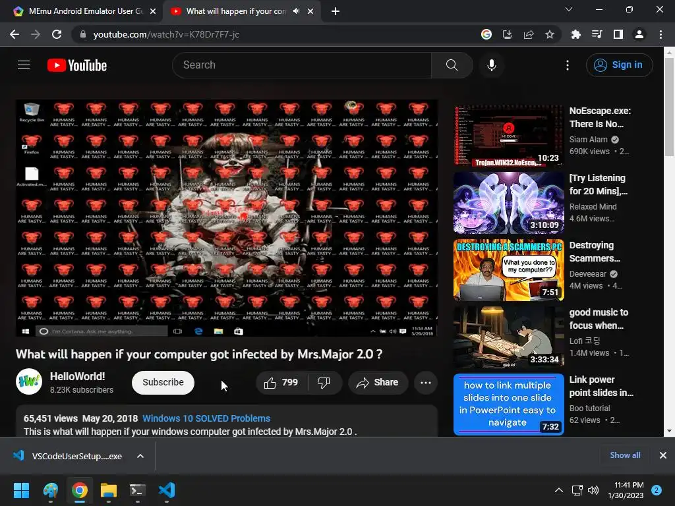The image size is (675, 506).
Task: Click scrollbar down arrow
Action: point(669,431)
